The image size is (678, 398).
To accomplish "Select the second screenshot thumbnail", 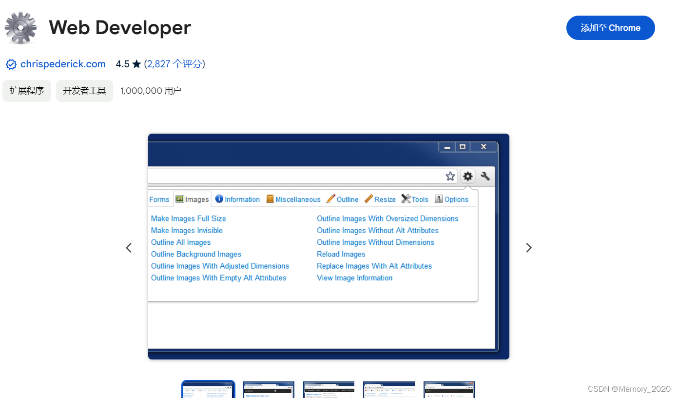I will click(269, 389).
